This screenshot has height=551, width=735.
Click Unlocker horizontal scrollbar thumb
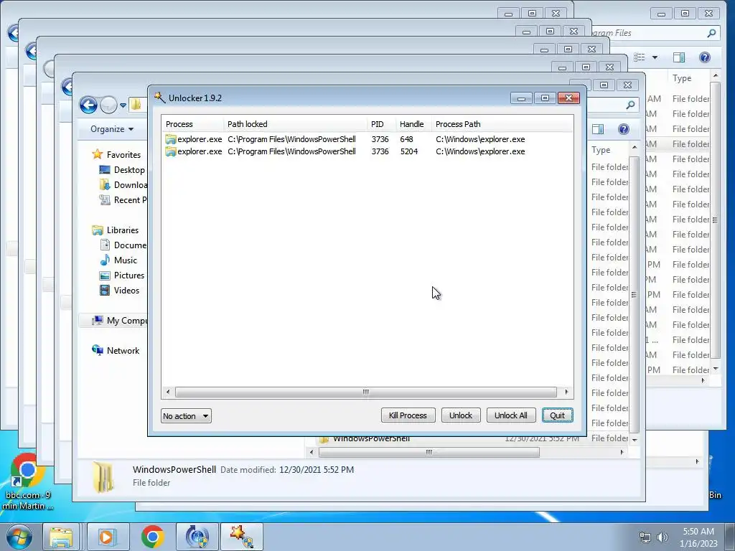point(365,392)
